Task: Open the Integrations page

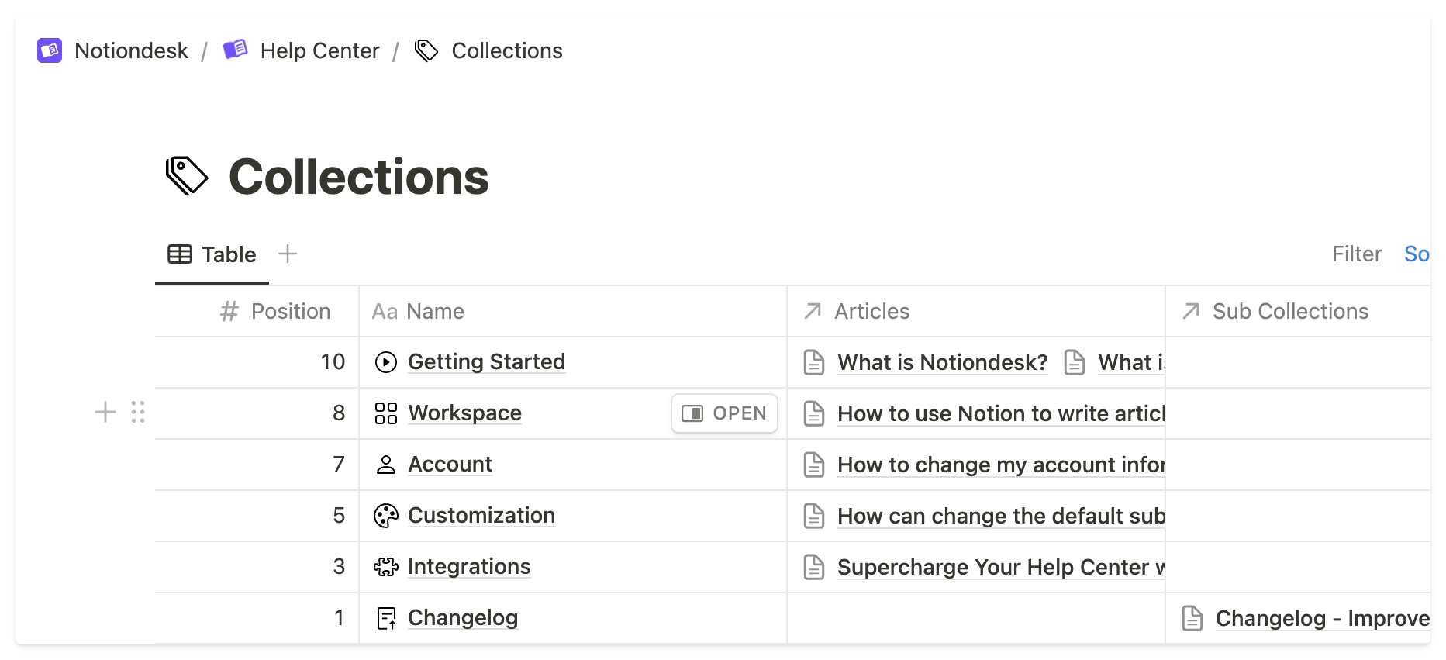Action: [469, 567]
